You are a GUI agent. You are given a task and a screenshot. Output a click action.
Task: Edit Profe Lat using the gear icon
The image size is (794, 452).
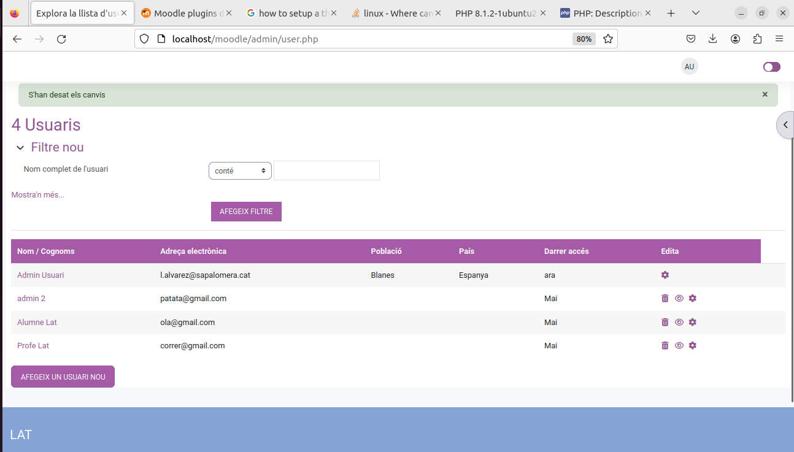[693, 345]
